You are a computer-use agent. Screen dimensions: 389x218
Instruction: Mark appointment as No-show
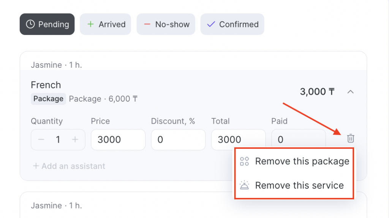166,24
